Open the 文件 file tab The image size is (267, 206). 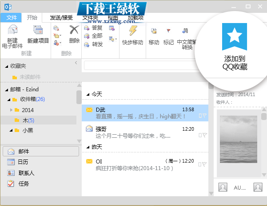11,17
